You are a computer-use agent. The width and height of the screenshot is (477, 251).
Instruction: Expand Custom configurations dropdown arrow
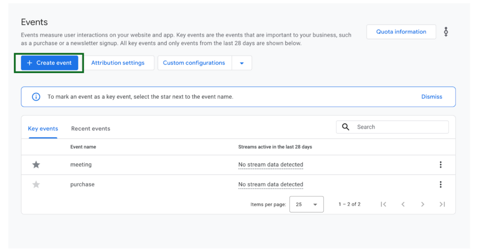coord(242,63)
